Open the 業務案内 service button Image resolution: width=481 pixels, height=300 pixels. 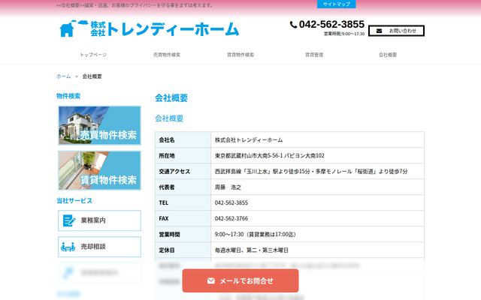tap(99, 220)
